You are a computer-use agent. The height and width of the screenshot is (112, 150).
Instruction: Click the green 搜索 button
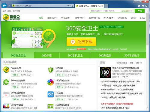coord(140,11)
